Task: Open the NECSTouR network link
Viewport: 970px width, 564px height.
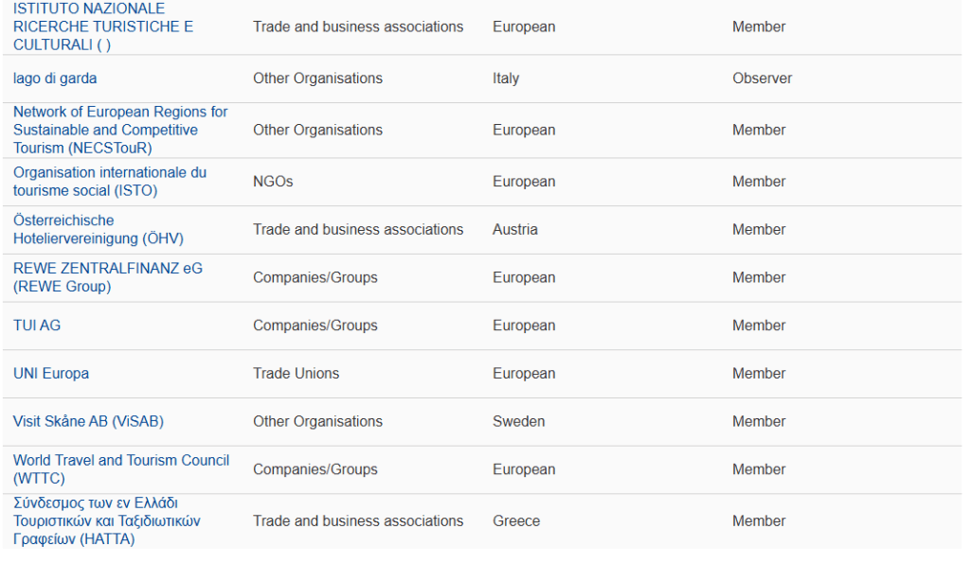Action: 120,130
